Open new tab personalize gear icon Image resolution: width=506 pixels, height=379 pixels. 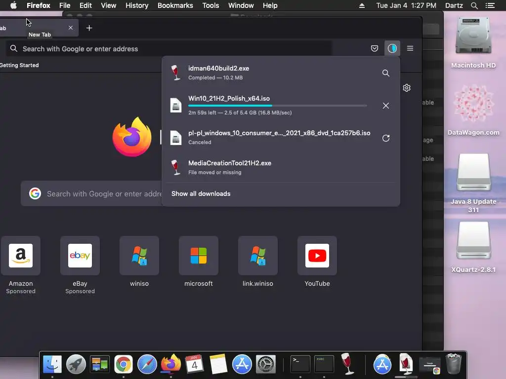click(x=407, y=88)
